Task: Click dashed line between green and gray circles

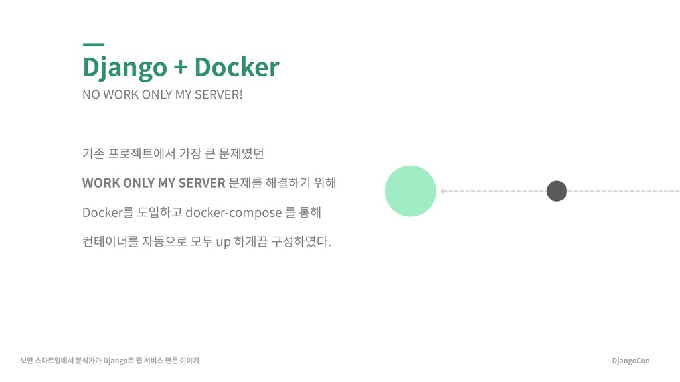Action: point(495,191)
